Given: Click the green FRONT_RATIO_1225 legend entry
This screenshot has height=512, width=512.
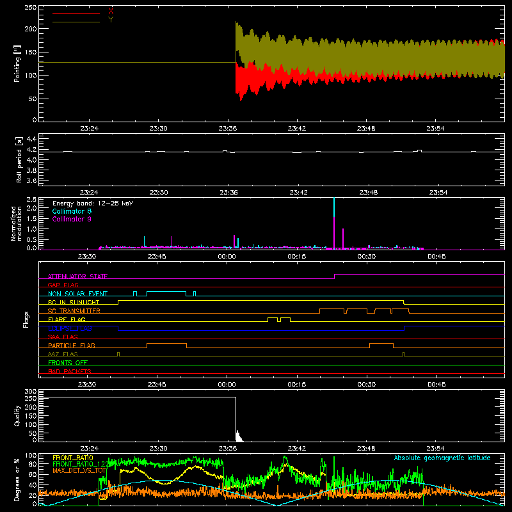Looking at the screenshot, I should [81, 464].
